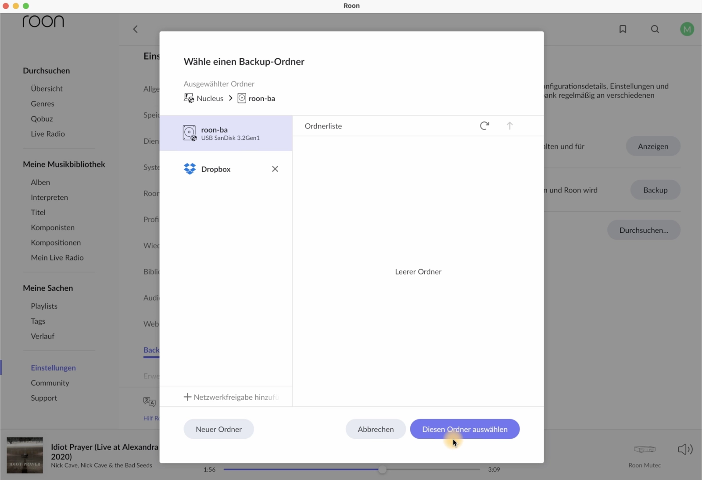Open Community in the sidebar
The height and width of the screenshot is (480, 702).
pos(50,383)
